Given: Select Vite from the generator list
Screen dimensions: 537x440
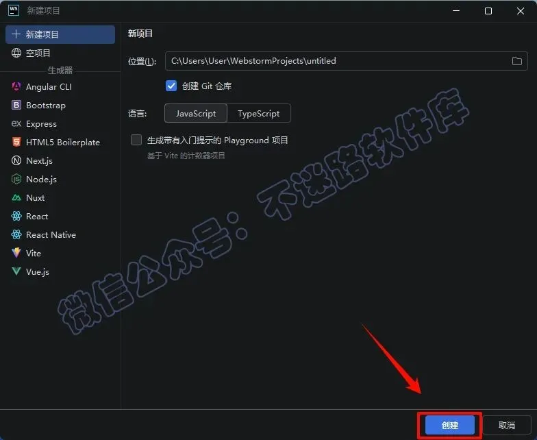Looking at the screenshot, I should pos(60,254).
